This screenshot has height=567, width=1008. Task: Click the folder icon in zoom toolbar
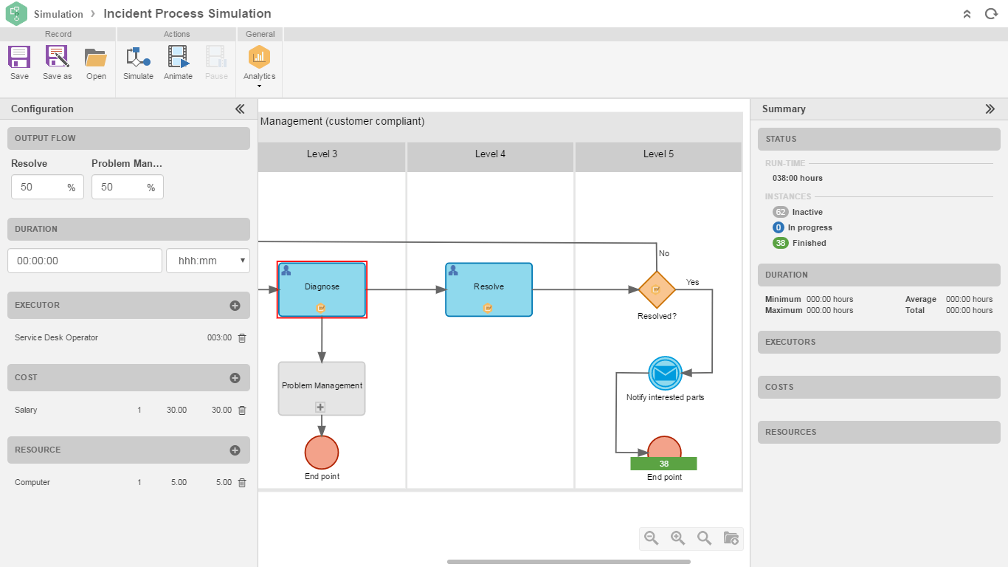click(731, 538)
